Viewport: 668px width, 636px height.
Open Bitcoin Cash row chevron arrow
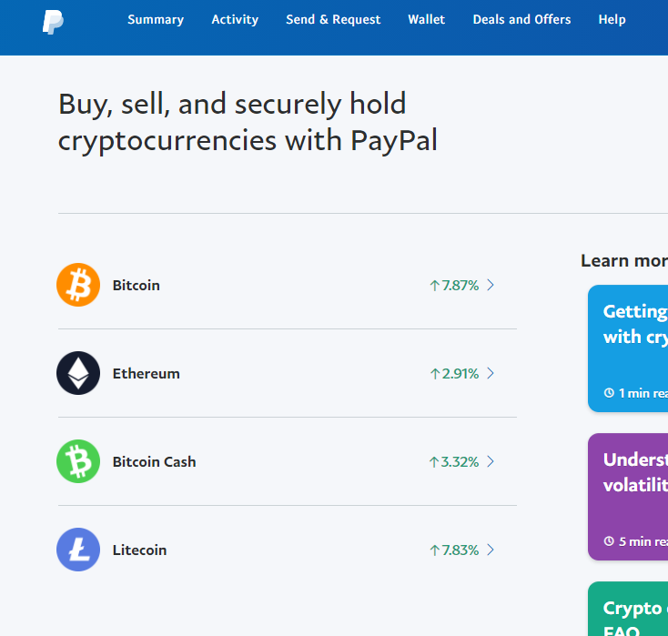coord(491,461)
